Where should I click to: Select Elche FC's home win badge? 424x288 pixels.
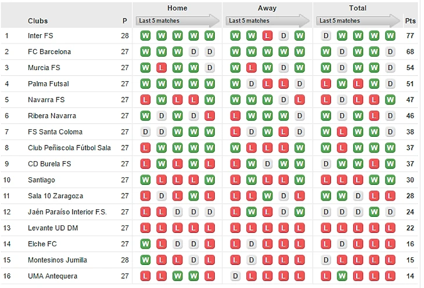(145, 244)
